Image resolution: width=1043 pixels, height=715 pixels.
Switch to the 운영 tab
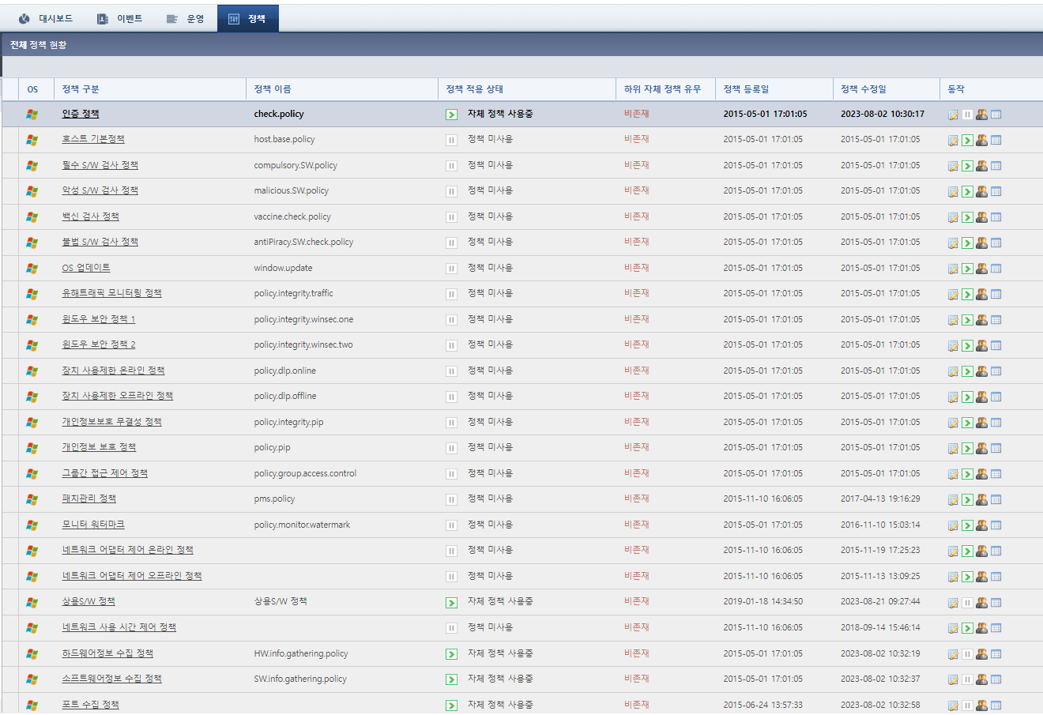point(186,18)
